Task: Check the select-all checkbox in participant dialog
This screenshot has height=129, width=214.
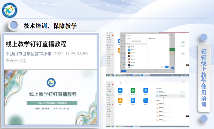Action: 127,44
